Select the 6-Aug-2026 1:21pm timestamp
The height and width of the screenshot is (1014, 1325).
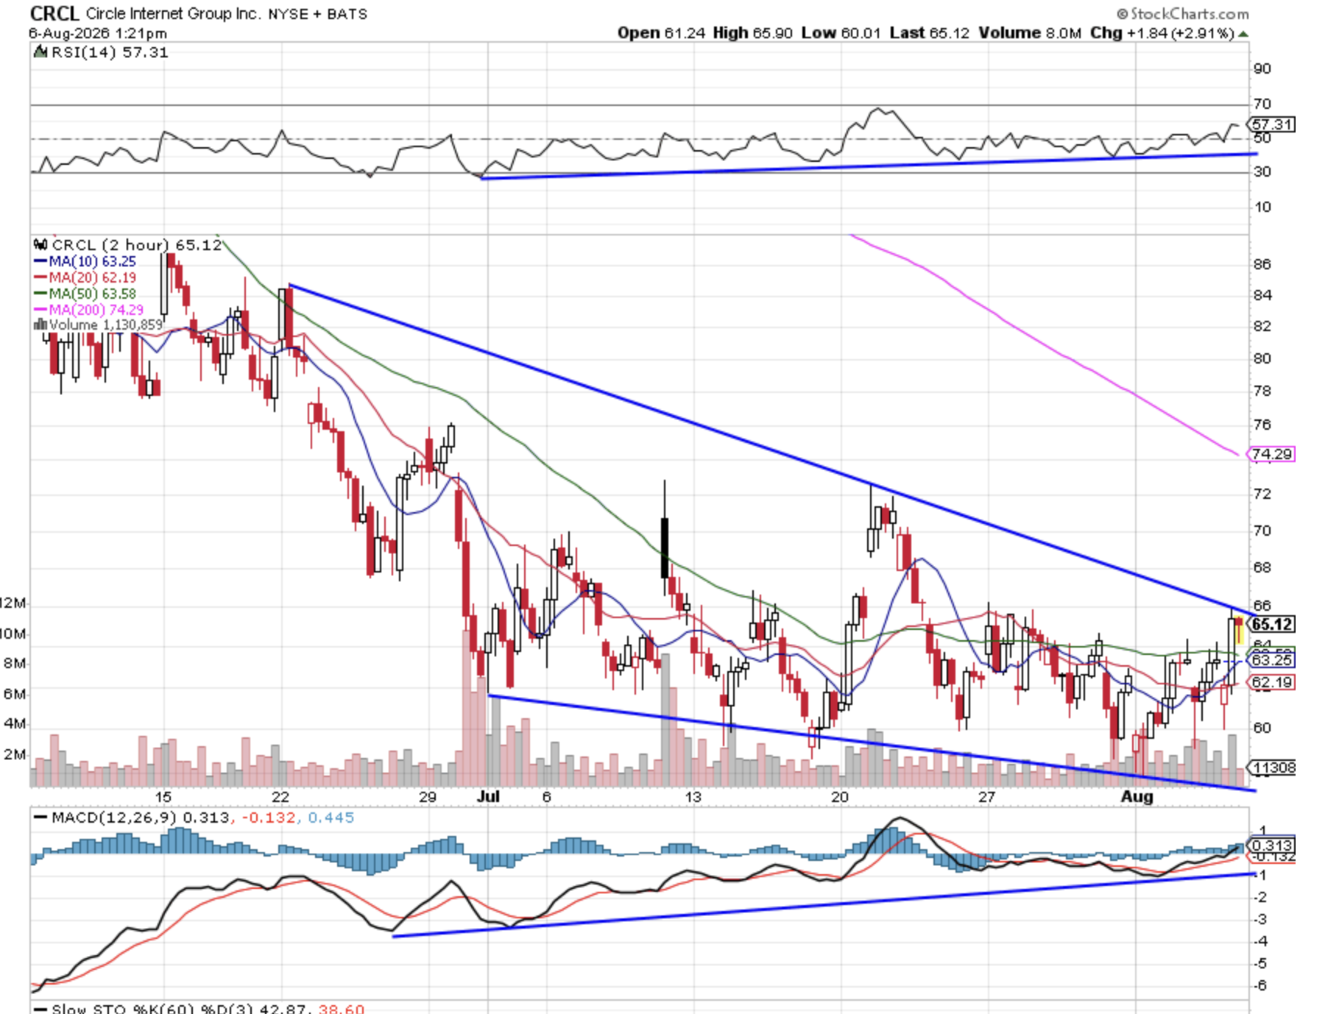98,33
